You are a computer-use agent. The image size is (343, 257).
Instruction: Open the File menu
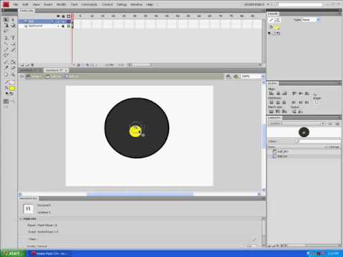pos(16,4)
